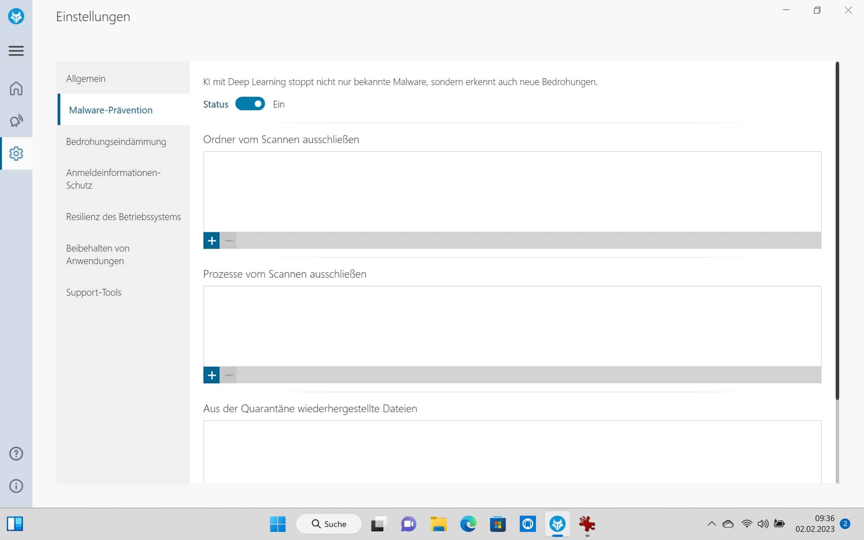Select the settings gear sidebar icon
This screenshot has width=864, height=540.
tap(16, 153)
